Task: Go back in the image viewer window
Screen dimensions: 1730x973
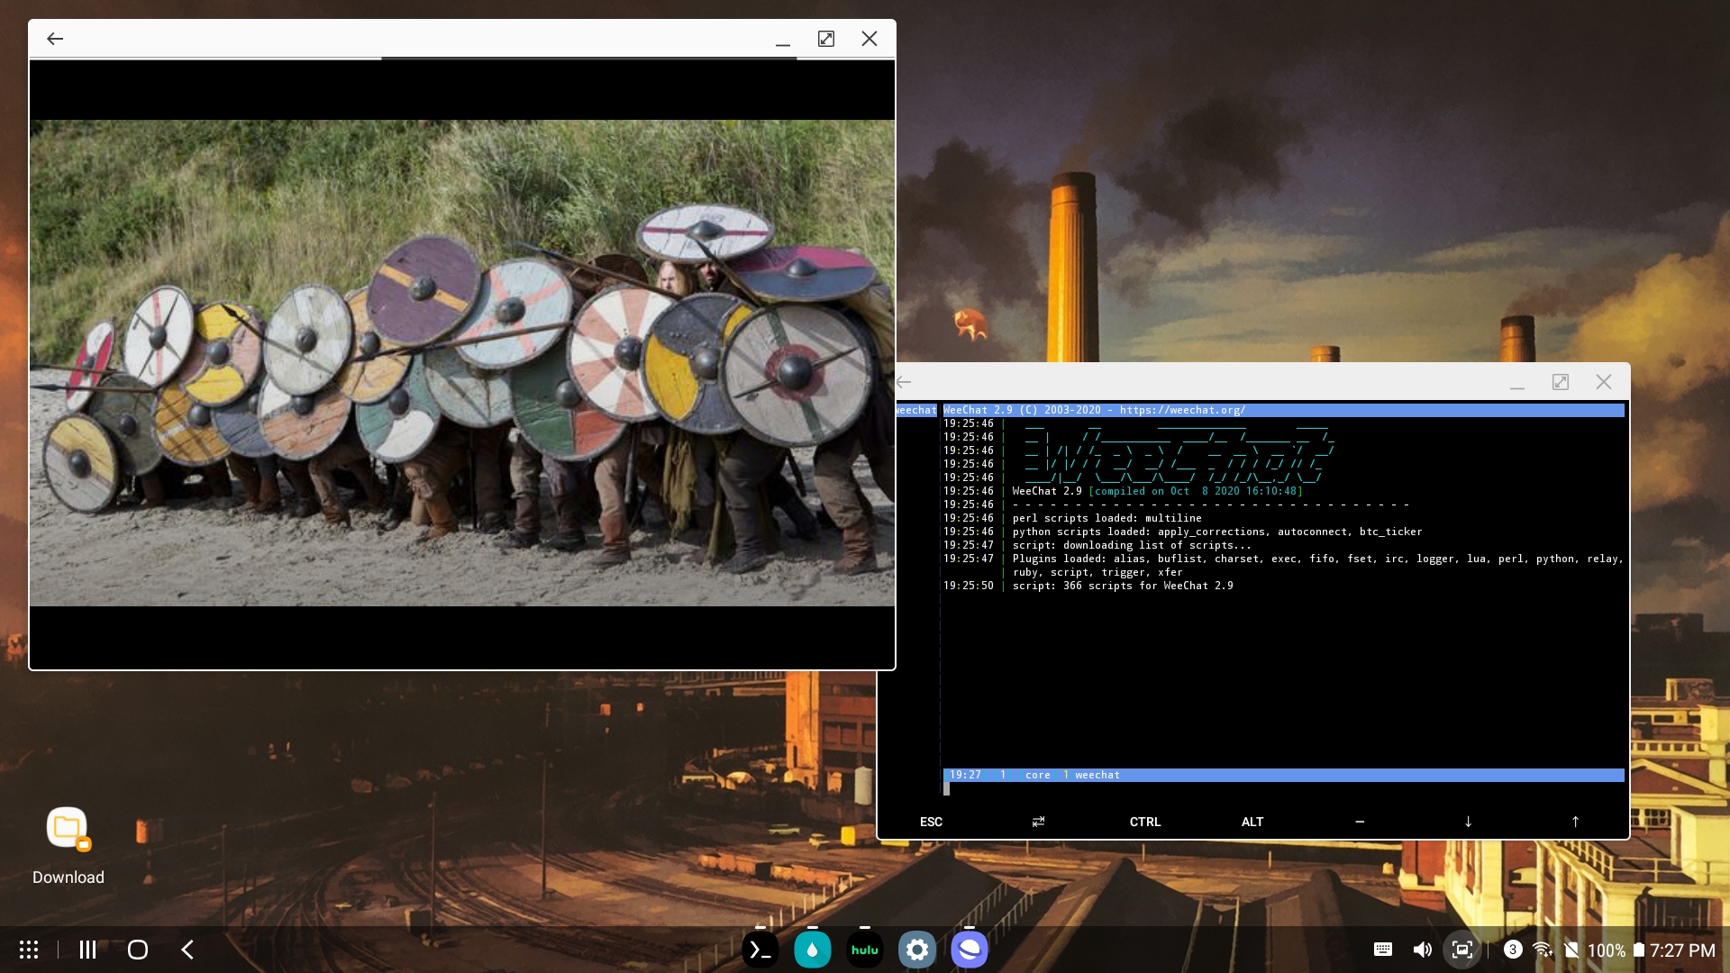Action: (55, 39)
